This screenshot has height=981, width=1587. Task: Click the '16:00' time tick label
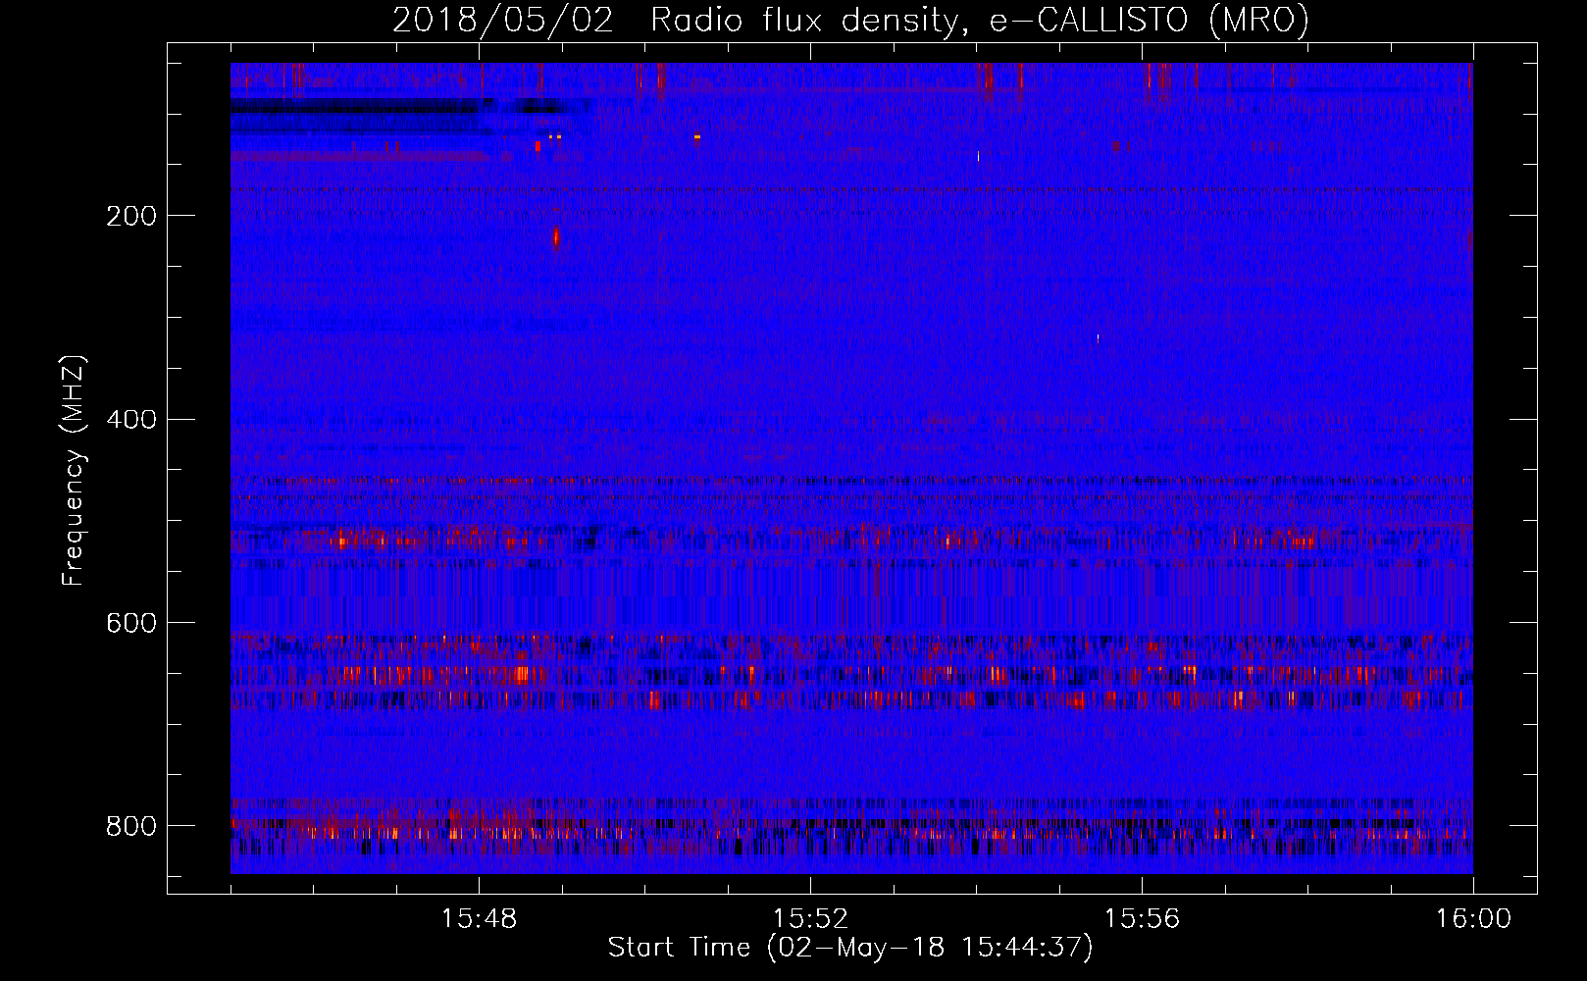1473,919
